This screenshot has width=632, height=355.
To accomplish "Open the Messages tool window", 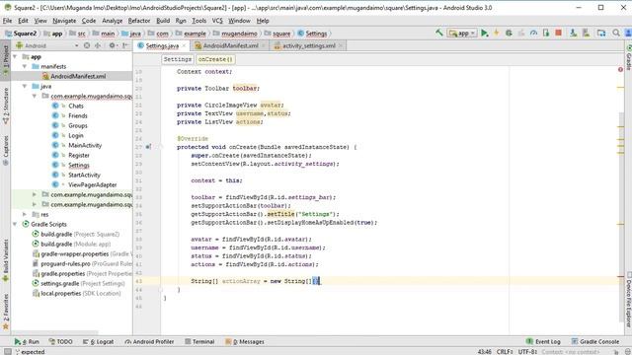I will [245, 342].
